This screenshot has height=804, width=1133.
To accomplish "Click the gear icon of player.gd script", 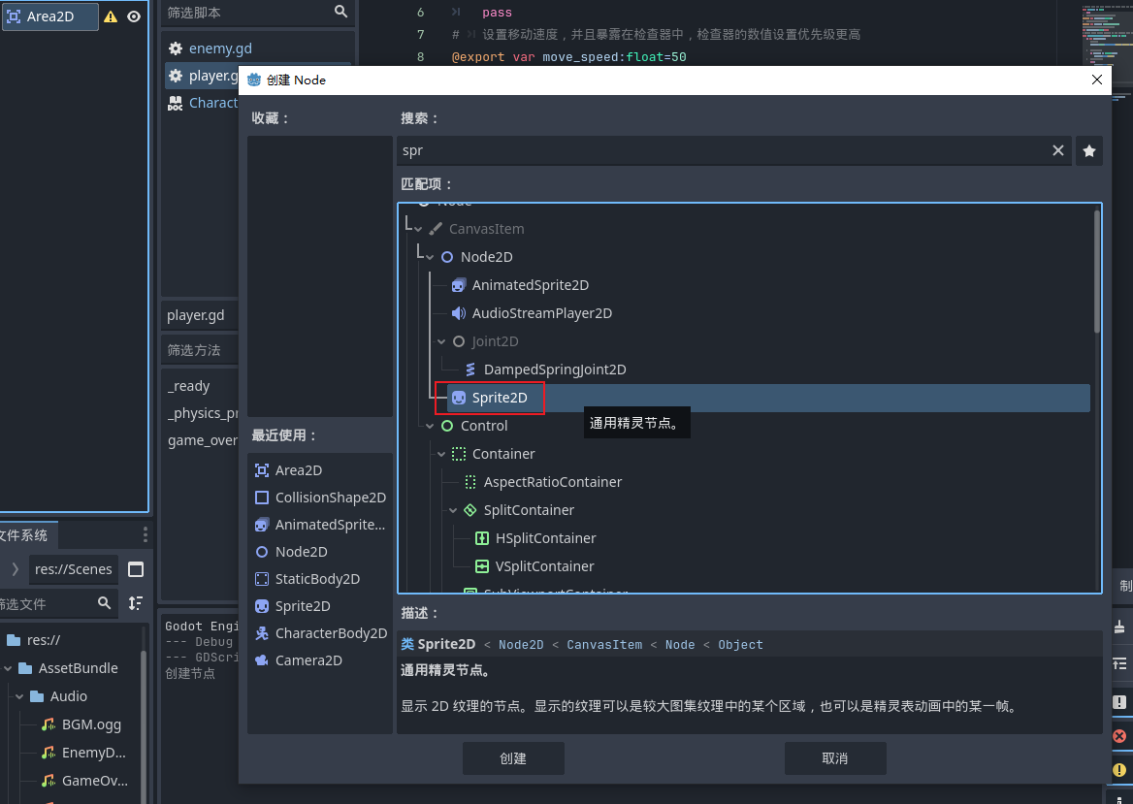I will 176,75.
